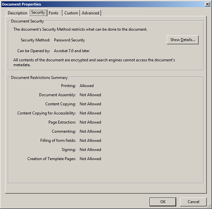Image resolution: width=212 pixels, height=209 pixels.
Task: Click Content Copying for Accessibility label
Action: click(46, 113)
